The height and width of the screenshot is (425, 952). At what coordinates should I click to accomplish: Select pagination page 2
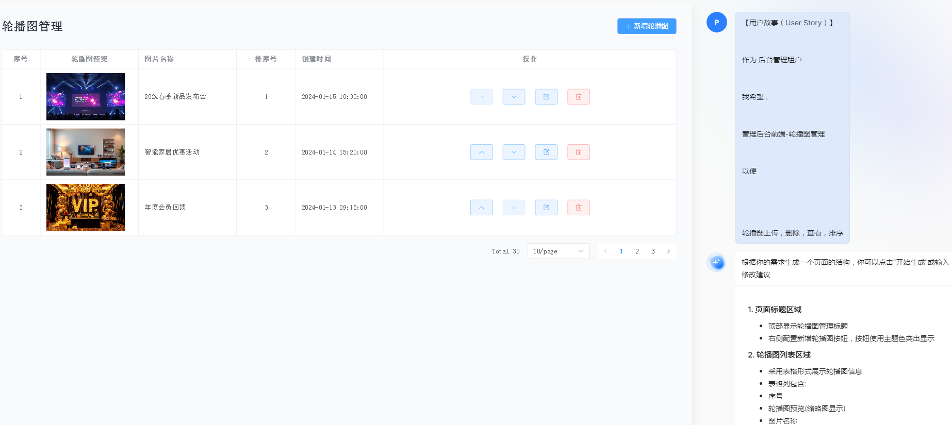pyautogui.click(x=637, y=251)
